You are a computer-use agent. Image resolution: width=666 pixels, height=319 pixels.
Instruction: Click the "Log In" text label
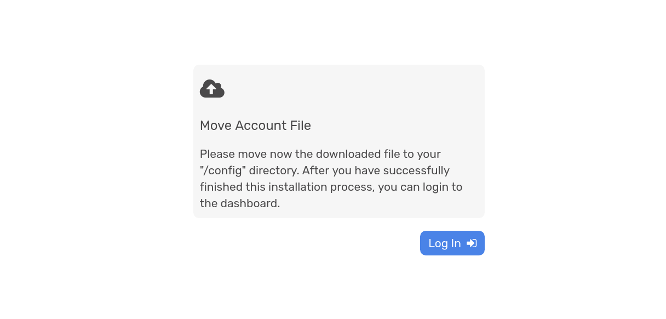pyautogui.click(x=444, y=243)
